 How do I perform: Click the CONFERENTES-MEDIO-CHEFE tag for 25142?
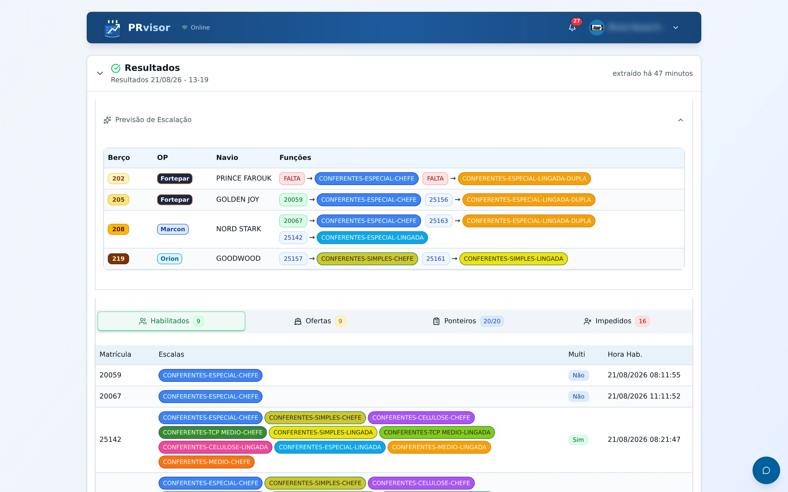pyautogui.click(x=207, y=462)
